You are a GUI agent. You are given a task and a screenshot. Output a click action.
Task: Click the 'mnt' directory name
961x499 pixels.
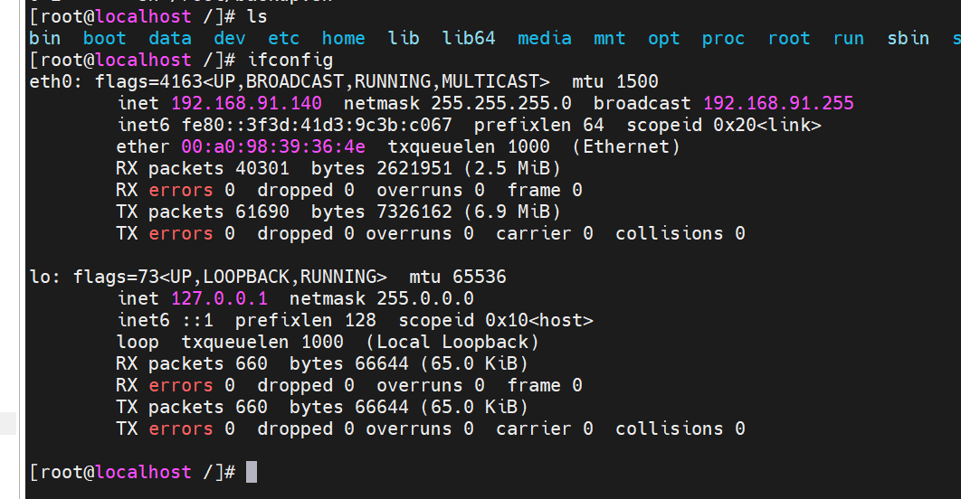[610, 38]
